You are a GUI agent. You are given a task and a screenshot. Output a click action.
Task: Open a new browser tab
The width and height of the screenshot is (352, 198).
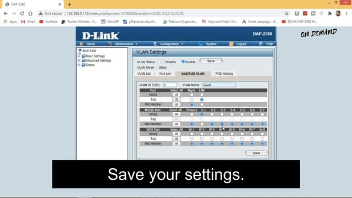click(x=70, y=4)
